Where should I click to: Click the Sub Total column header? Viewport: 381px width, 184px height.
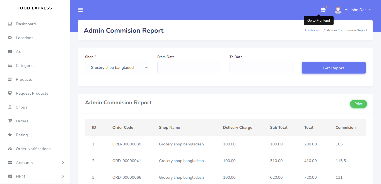[x=279, y=127]
